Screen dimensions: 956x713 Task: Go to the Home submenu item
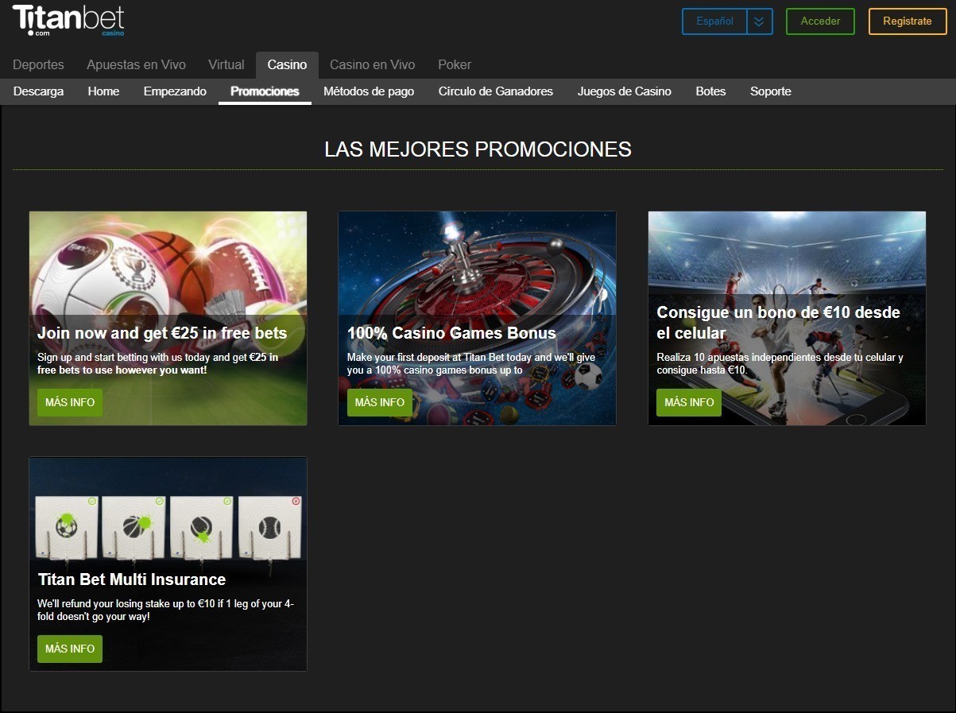tap(103, 91)
